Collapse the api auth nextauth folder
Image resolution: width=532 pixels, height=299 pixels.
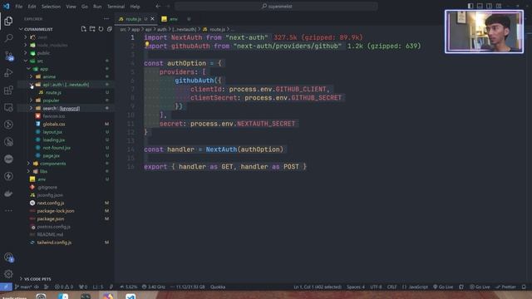coord(32,85)
